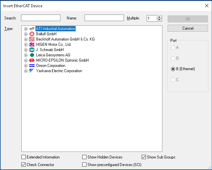Viewport: 212px width, 170px height.
Task: Select the Yaskawa Electric Corporation entry
Action: (x=59, y=71)
